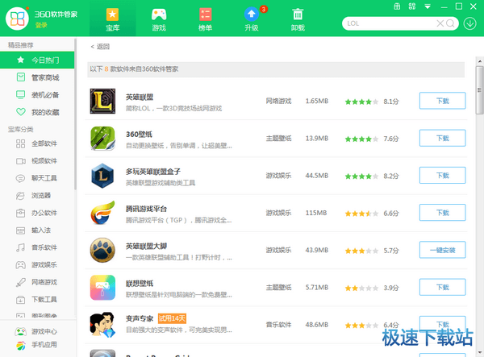Click the 腾讯游戏平台 app icon
The width and height of the screenshot is (484, 357).
coord(102,213)
